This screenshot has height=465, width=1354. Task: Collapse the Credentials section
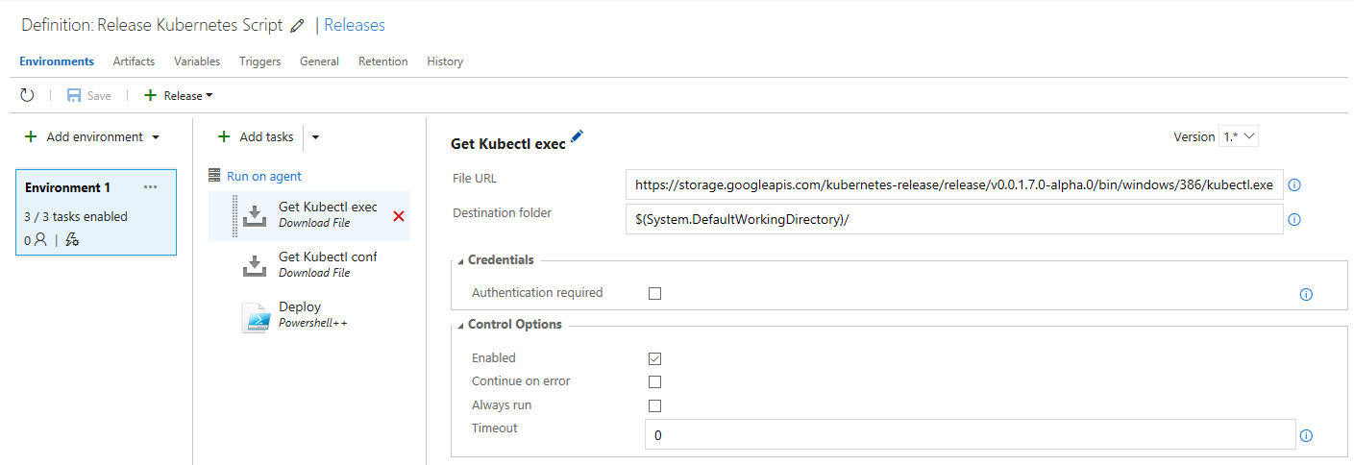coord(460,260)
